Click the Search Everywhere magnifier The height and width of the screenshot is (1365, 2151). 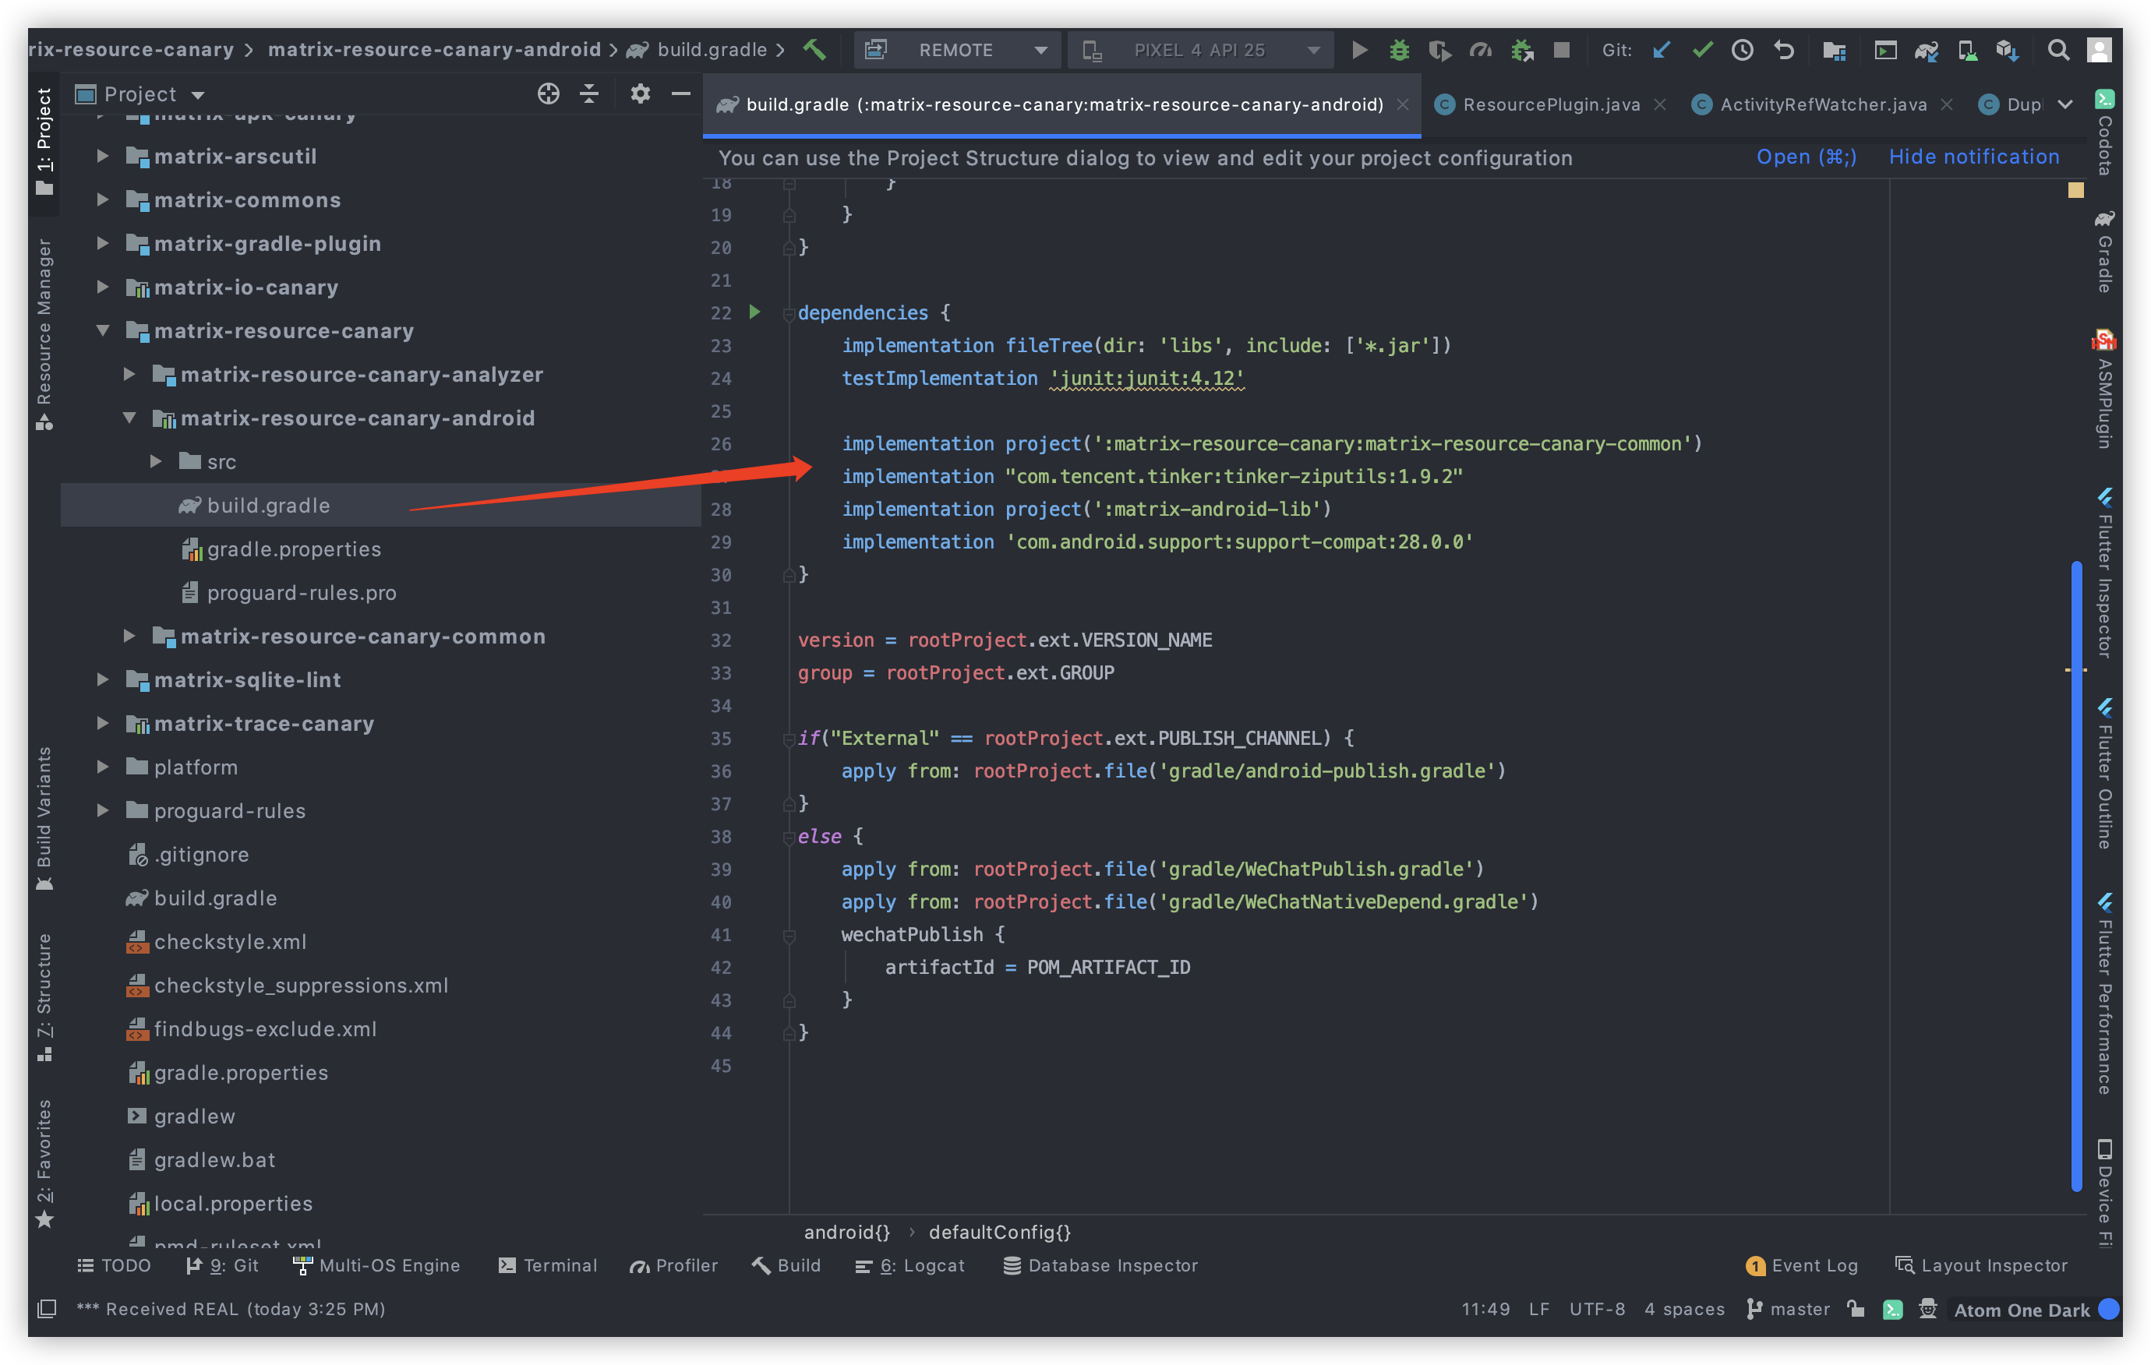(2058, 50)
